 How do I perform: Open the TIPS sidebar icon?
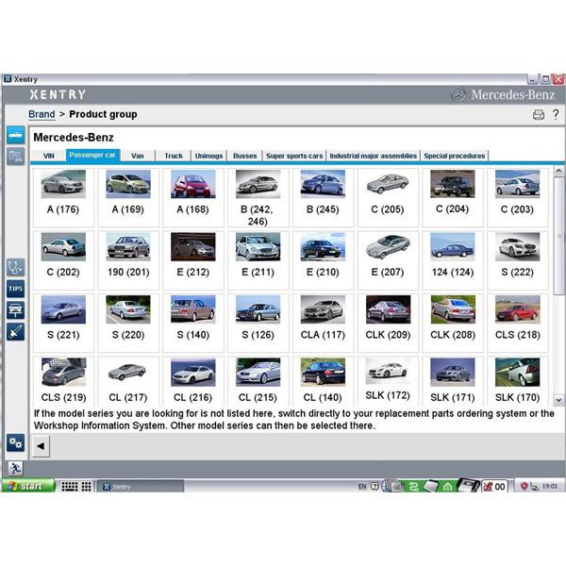click(x=15, y=289)
